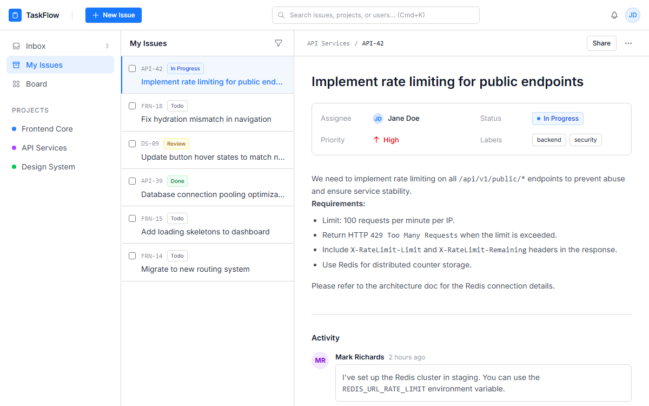
Task: Click the API-42 breadcrumb
Action: pyautogui.click(x=373, y=43)
